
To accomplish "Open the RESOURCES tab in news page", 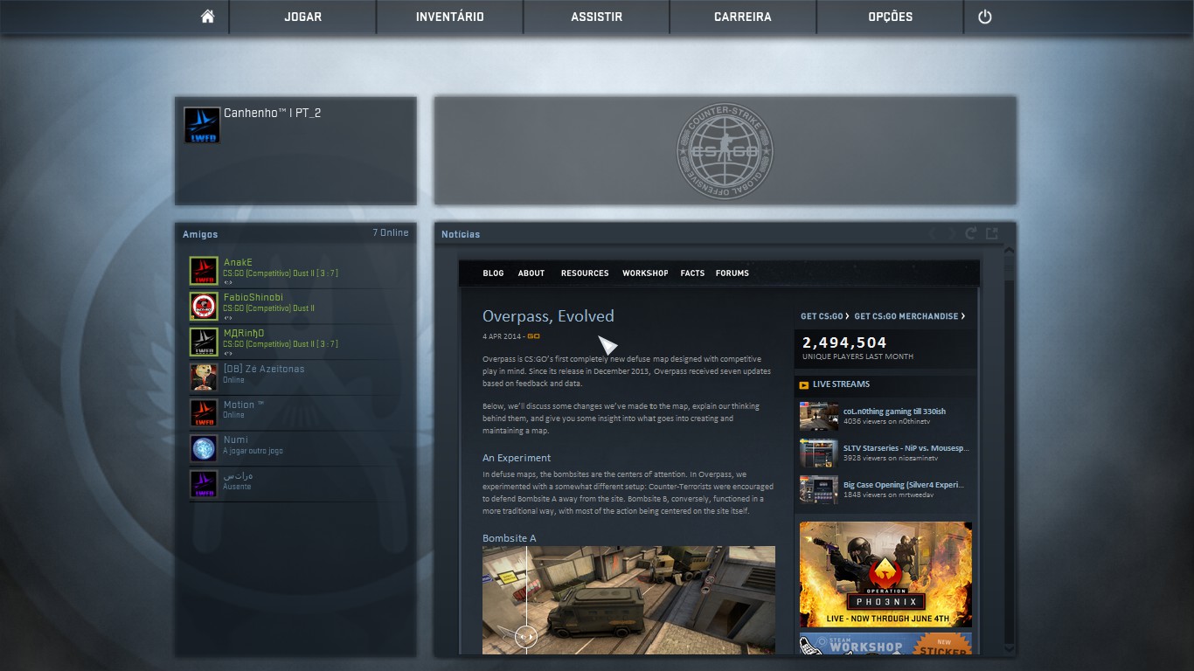I will [x=585, y=273].
